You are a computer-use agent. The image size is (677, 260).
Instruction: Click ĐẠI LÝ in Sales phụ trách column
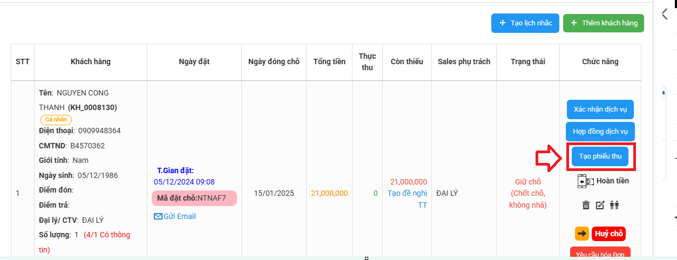[x=447, y=193]
